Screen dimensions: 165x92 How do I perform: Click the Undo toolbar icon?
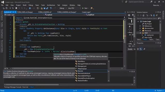click(x=51, y=8)
